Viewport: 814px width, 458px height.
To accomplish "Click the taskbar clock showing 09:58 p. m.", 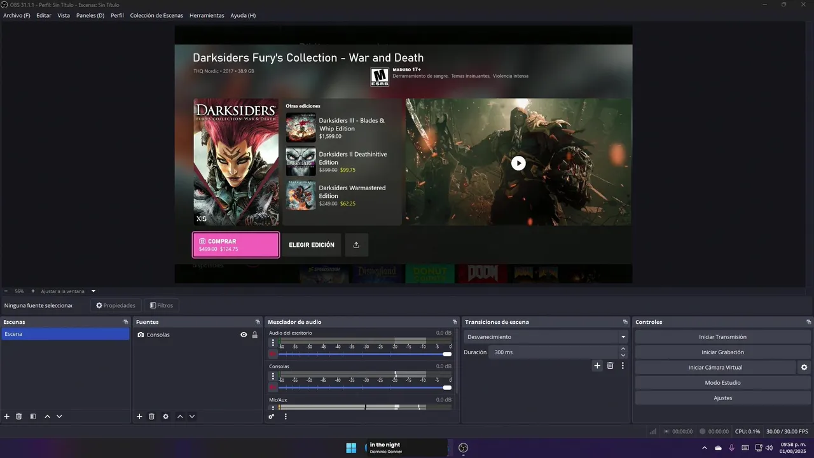I will [793, 448].
